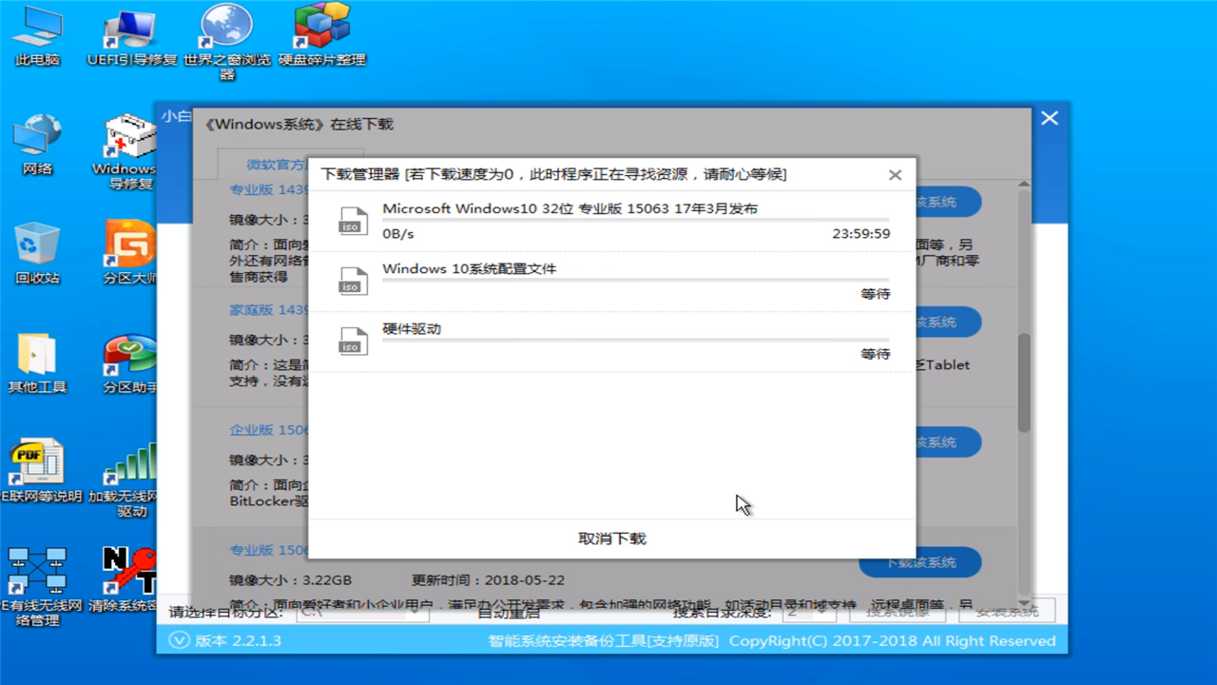Screen dimensions: 1217x685
Task: Click 取消下载 to cancel the download
Action: [611, 538]
